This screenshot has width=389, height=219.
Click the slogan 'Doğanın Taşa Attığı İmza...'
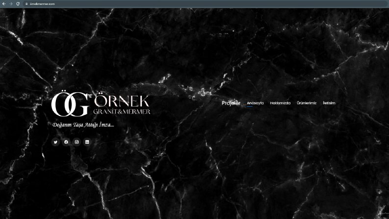83,125
